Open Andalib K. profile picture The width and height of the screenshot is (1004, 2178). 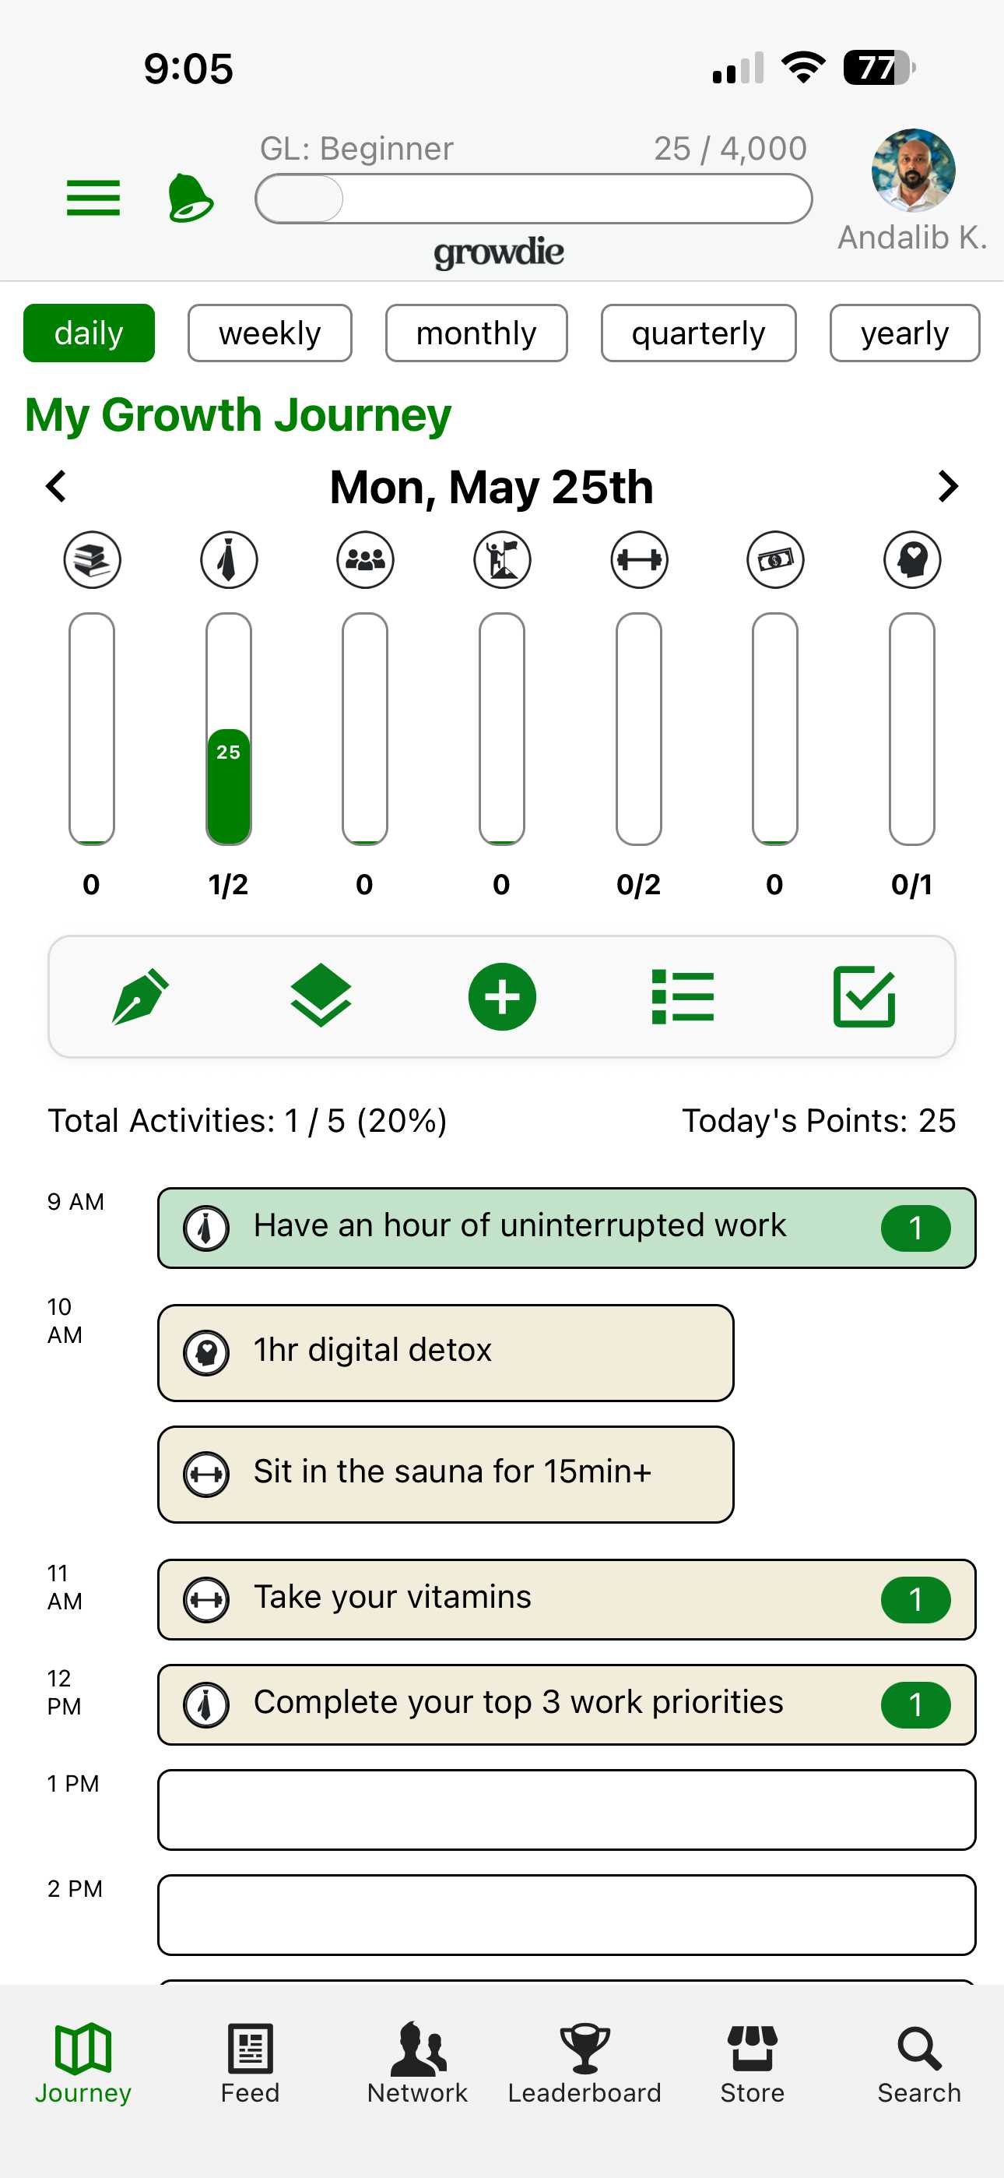[x=913, y=170]
